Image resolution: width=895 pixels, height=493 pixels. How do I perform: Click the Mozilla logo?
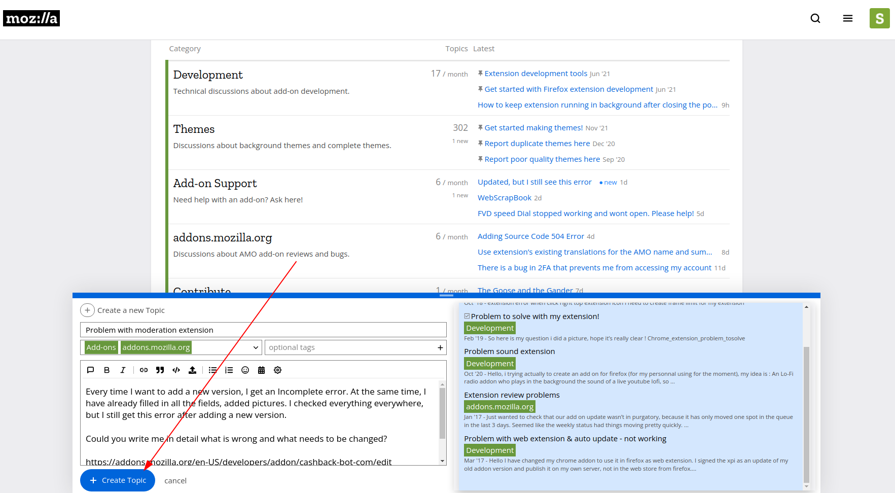click(x=31, y=18)
